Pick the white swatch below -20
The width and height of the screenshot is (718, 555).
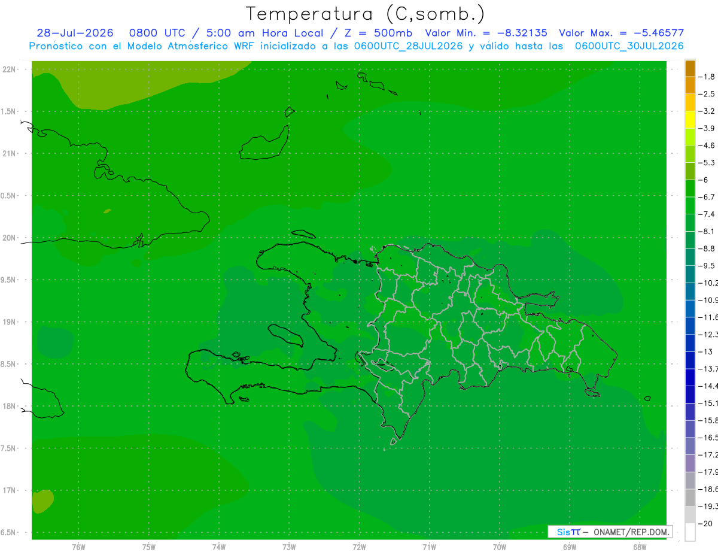690,532
